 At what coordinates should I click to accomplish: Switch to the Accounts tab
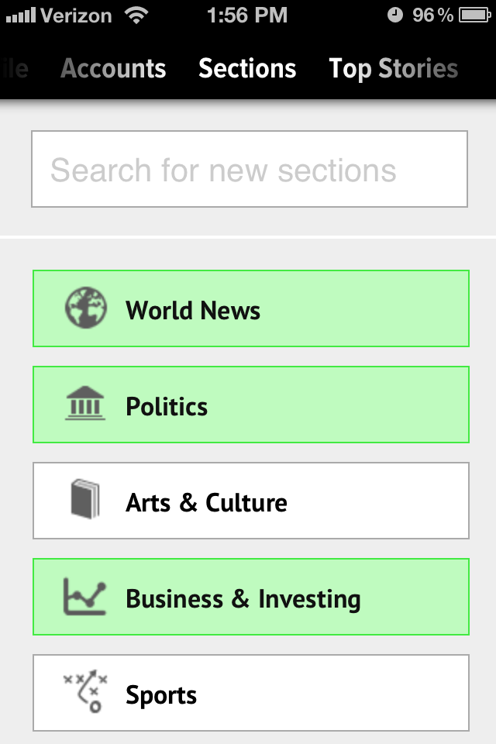(x=113, y=68)
